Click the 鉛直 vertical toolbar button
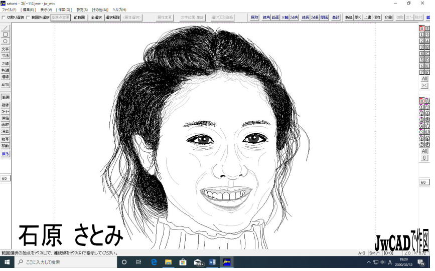The height and width of the screenshot is (271, 435). (x=275, y=18)
